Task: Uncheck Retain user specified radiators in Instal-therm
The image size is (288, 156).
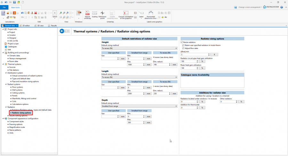Action: tap(184, 45)
